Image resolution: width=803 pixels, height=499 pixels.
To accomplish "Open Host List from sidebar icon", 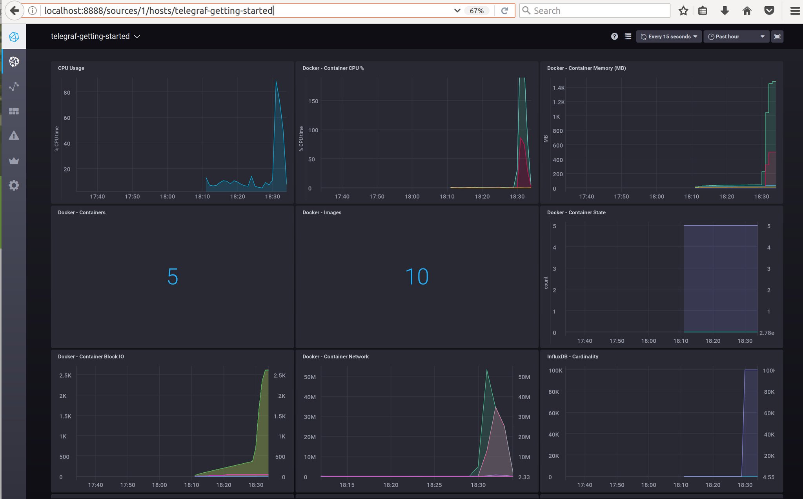I will click(x=14, y=62).
